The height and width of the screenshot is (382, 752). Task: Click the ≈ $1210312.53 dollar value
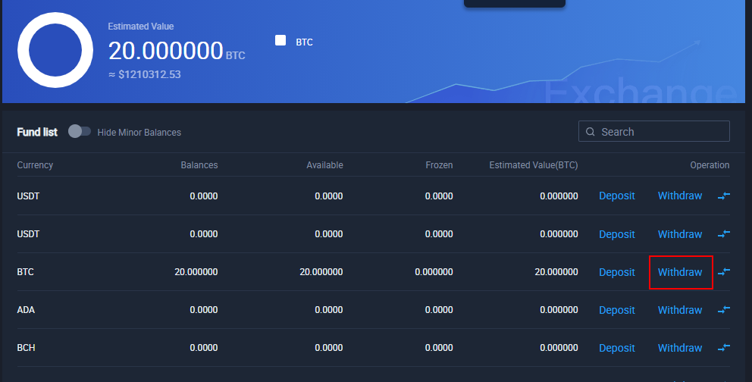(145, 74)
